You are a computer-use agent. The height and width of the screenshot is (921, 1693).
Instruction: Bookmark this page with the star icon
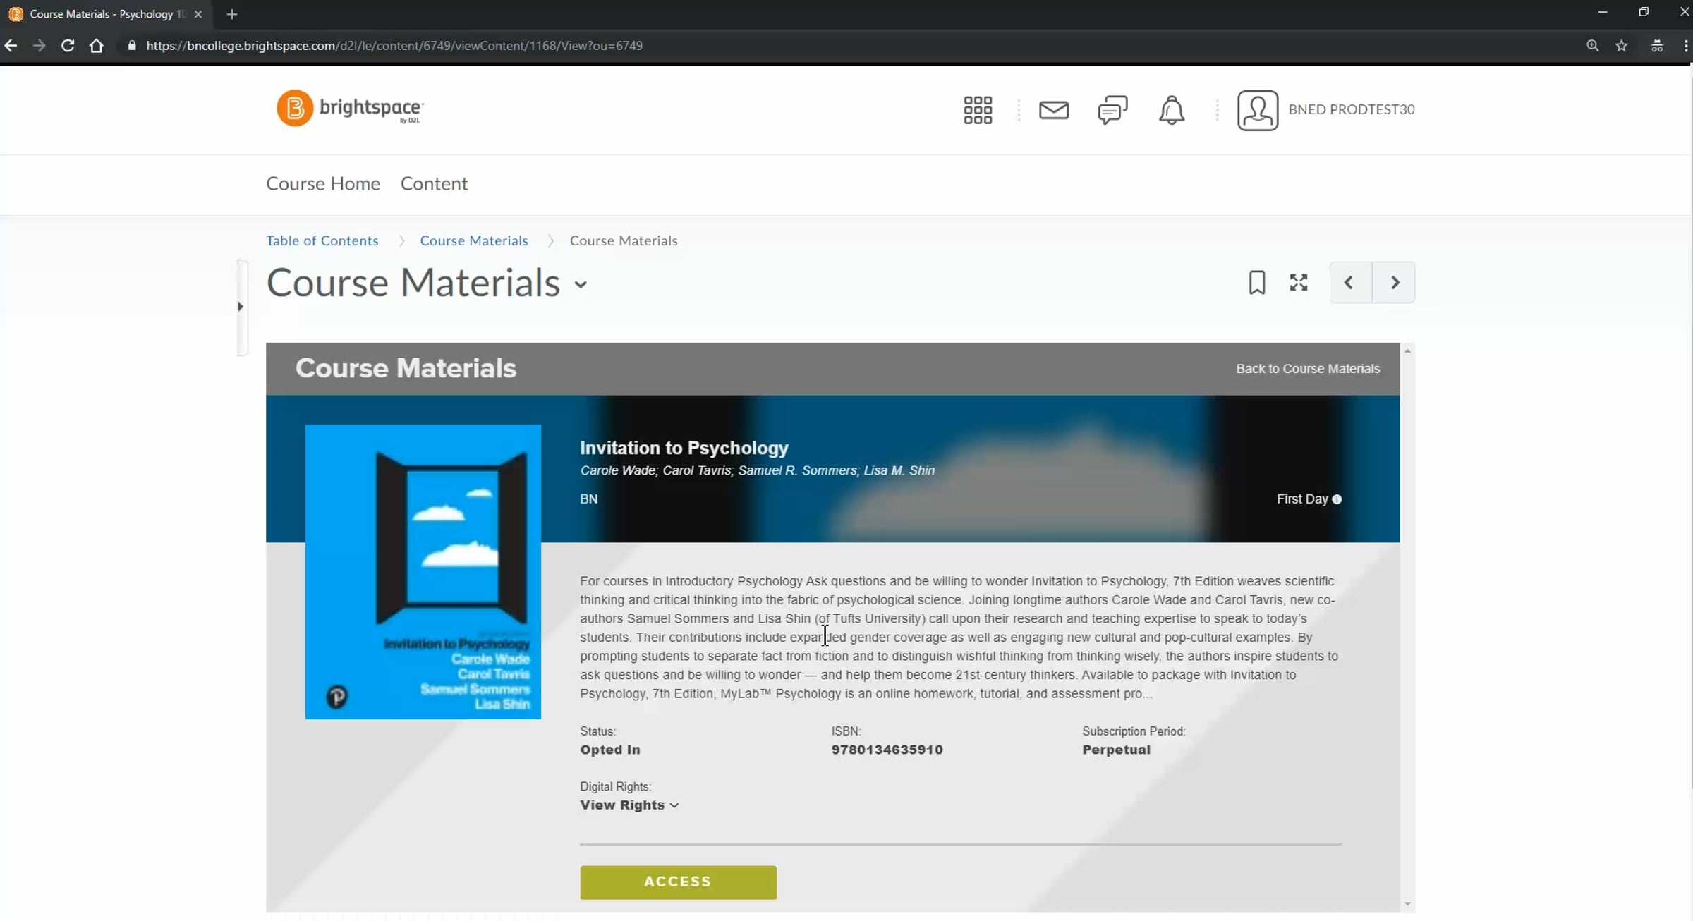tap(1622, 46)
